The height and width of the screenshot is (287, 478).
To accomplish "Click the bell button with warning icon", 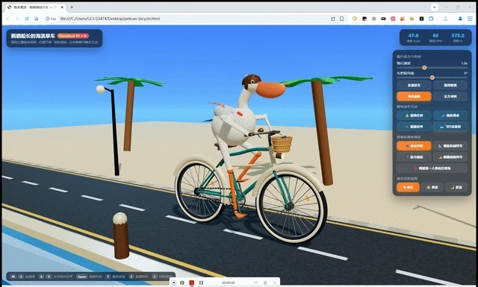I will coord(414,116).
